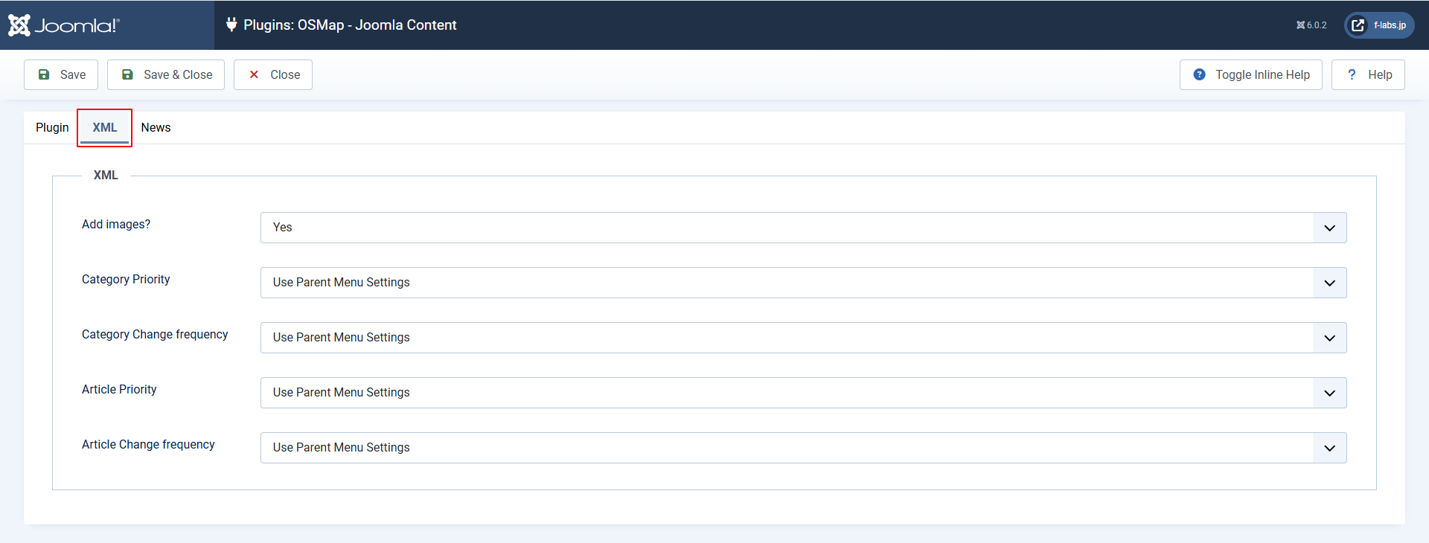Expand the Article Priority dropdown
The width and height of the screenshot is (1429, 543).
[803, 393]
